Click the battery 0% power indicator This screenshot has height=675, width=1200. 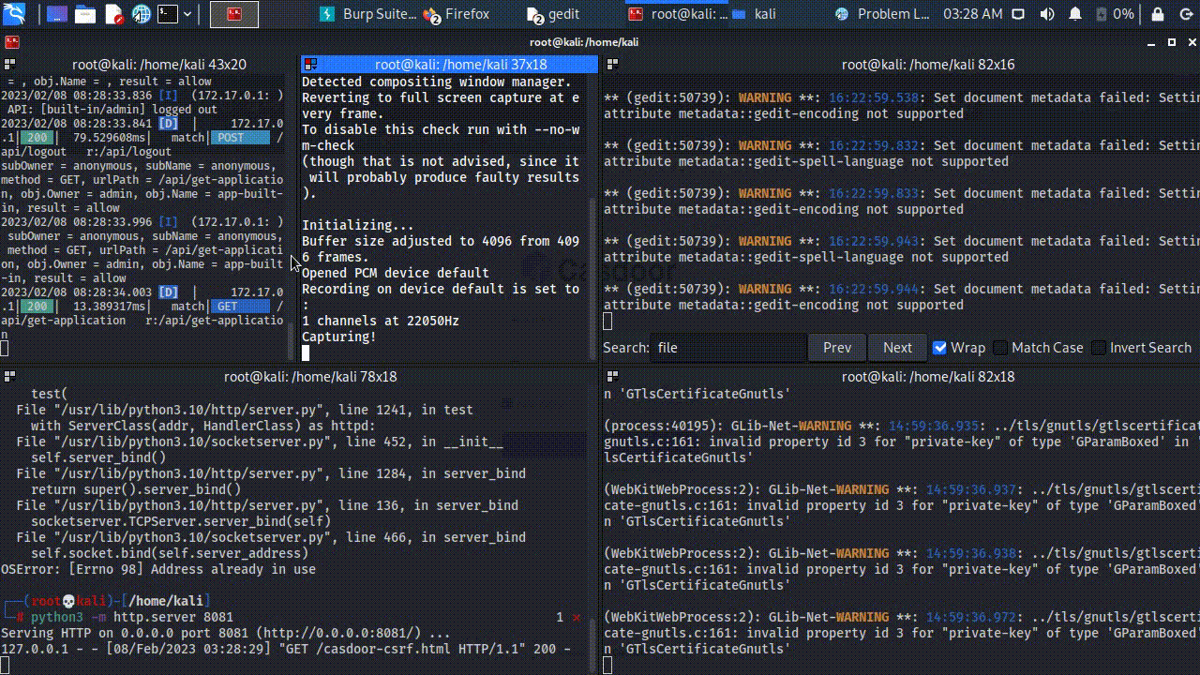[1115, 14]
